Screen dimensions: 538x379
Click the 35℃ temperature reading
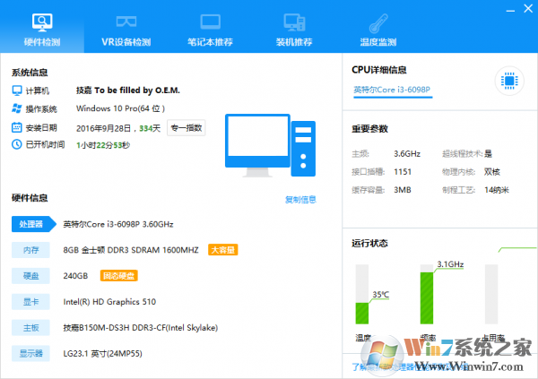381,294
